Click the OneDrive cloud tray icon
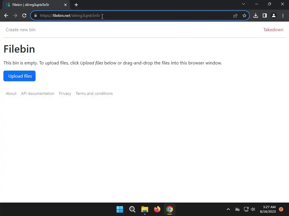 237,209
